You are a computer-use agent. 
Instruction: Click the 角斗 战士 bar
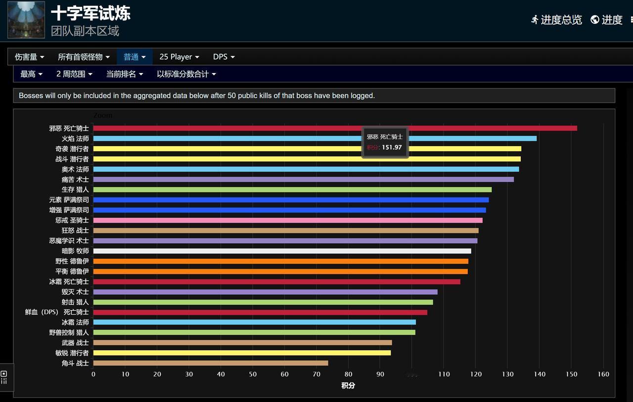[211, 363]
